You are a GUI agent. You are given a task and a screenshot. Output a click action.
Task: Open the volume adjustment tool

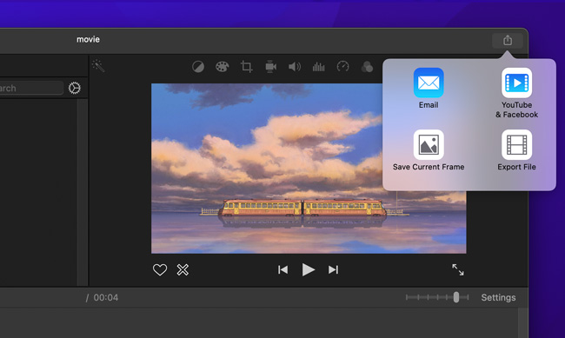tap(295, 67)
